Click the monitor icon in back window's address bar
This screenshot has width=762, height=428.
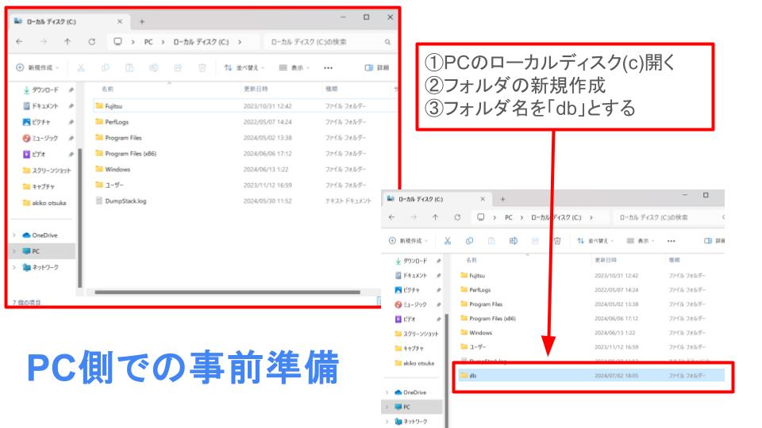coord(117,42)
